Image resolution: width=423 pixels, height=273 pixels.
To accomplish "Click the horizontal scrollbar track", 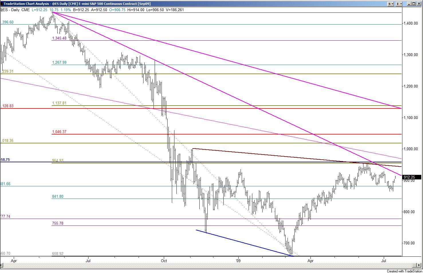I will point(200,265).
